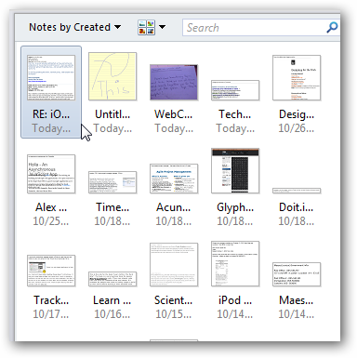The width and height of the screenshot is (357, 358).
Task: Click the "Scient..." note title
Action: 174,300
